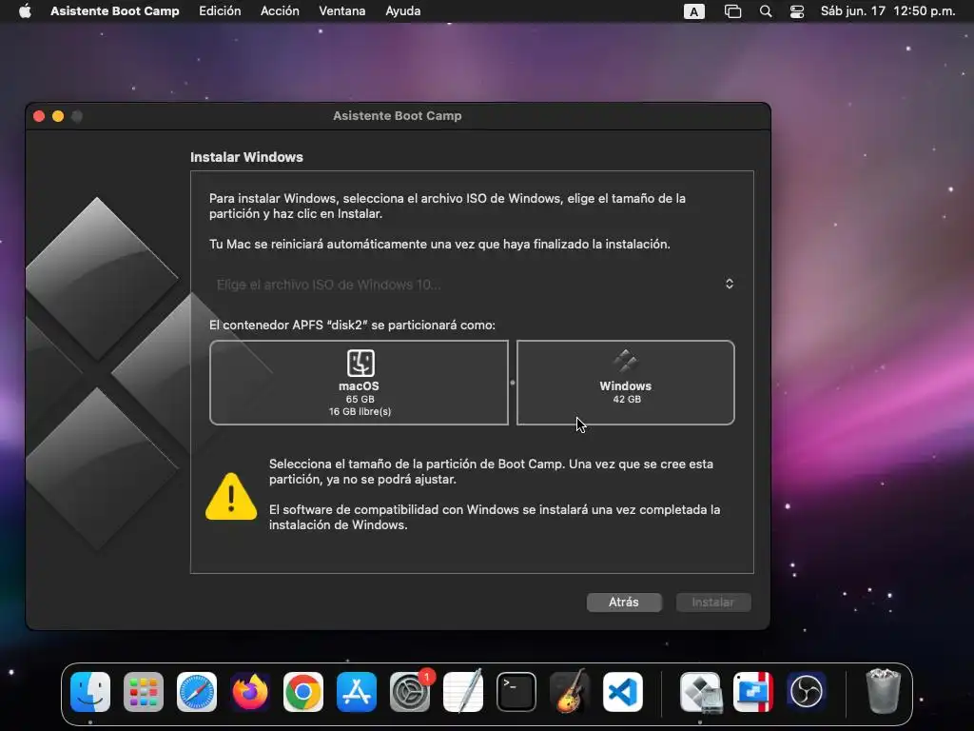Open the Ayuda menu

click(402, 10)
